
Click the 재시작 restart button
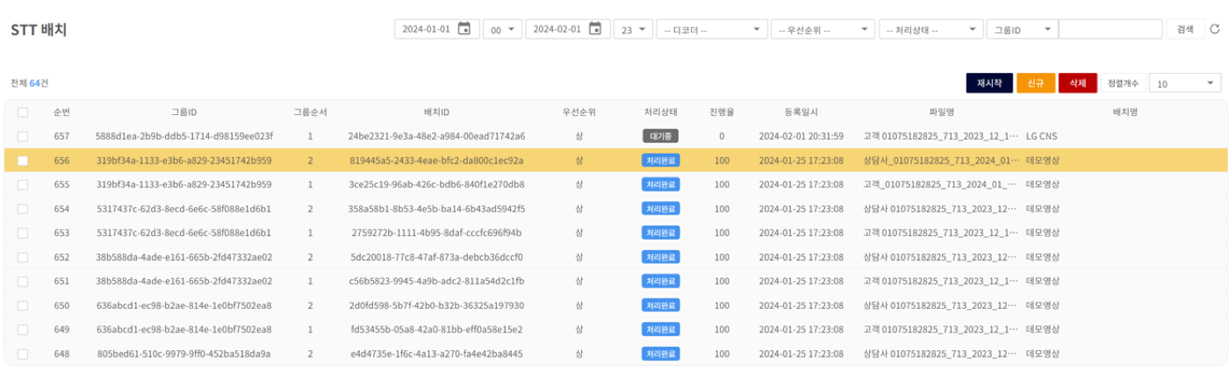click(x=989, y=83)
